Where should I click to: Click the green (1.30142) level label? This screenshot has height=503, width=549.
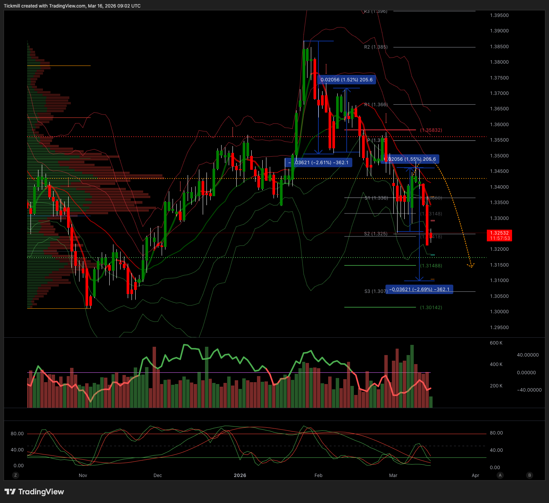coord(431,308)
